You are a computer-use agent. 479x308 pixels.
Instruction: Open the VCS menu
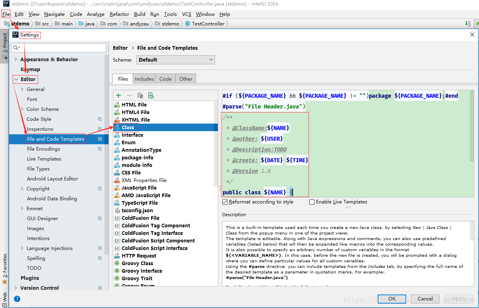point(186,14)
